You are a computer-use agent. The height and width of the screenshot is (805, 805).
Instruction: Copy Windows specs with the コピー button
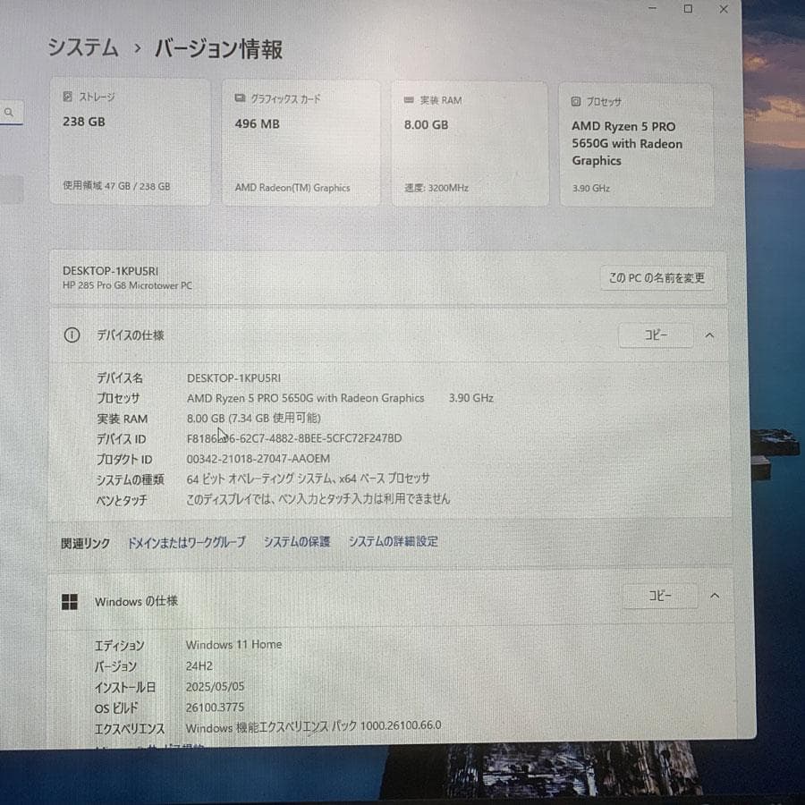coord(660,595)
